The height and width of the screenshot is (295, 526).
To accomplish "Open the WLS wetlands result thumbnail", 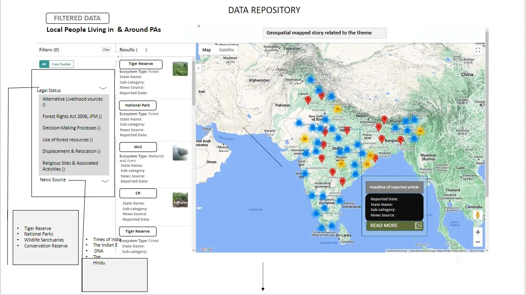I will tap(180, 153).
